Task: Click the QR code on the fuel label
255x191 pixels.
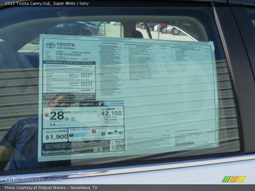Action: 119,145
